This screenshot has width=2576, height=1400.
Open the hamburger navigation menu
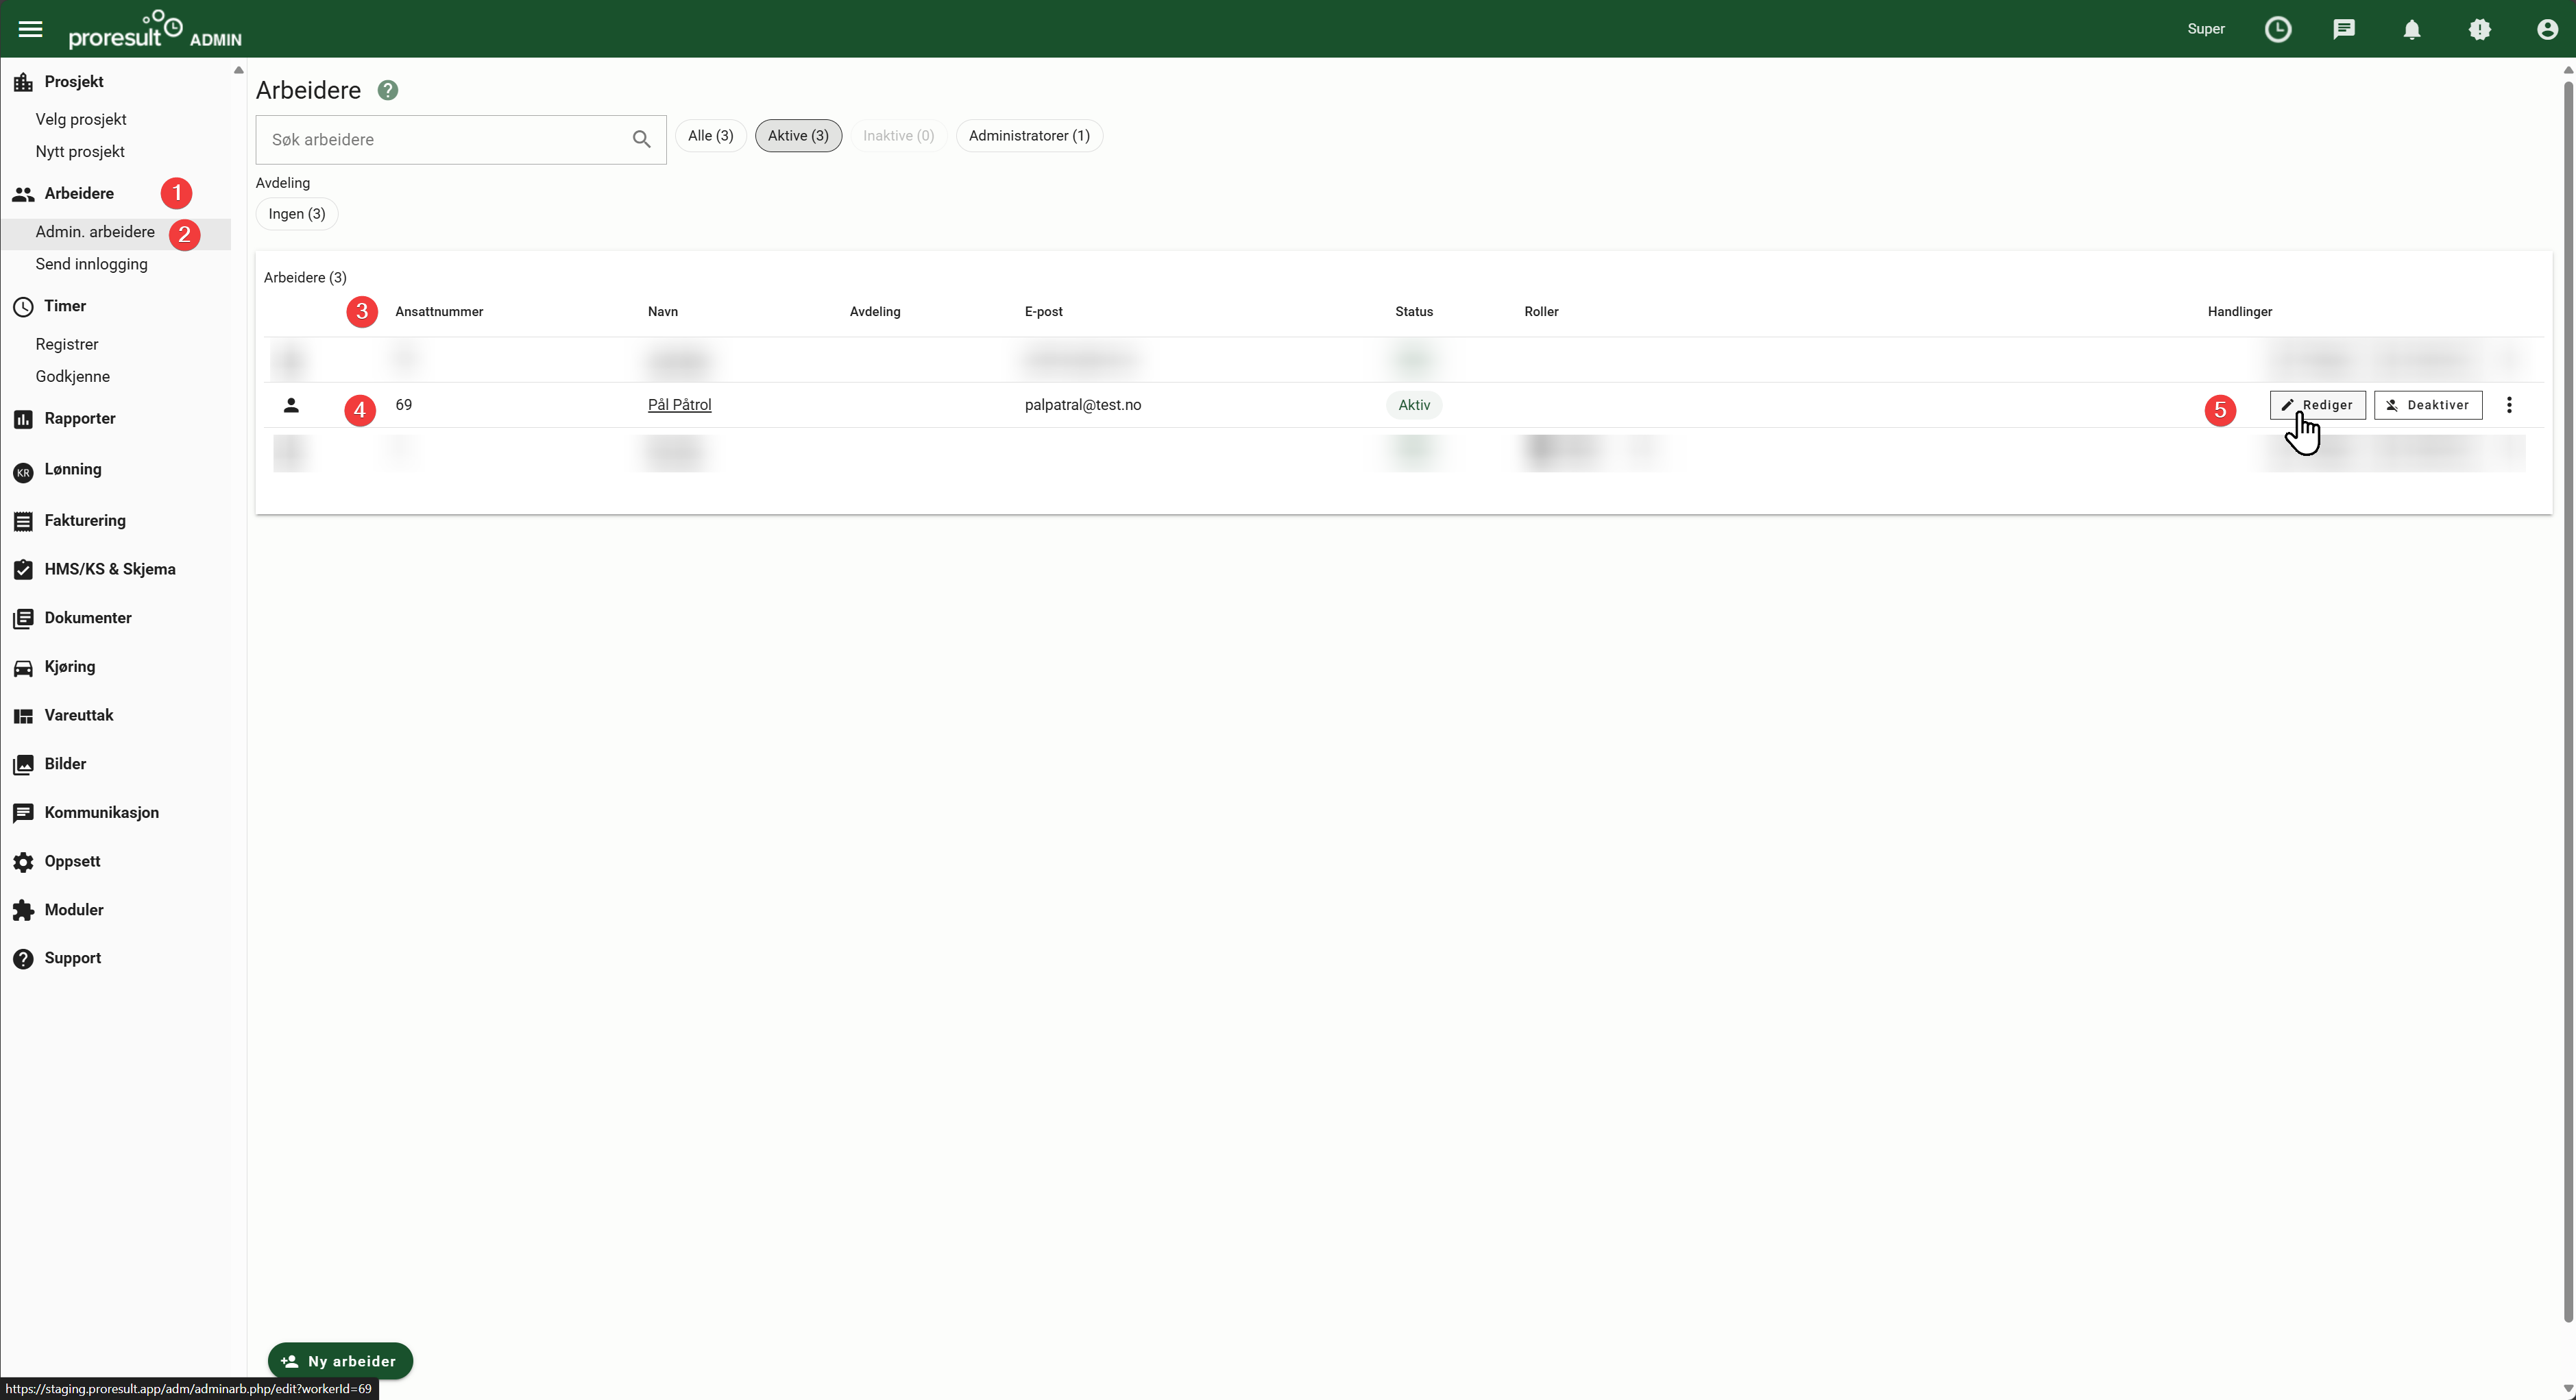[30, 29]
